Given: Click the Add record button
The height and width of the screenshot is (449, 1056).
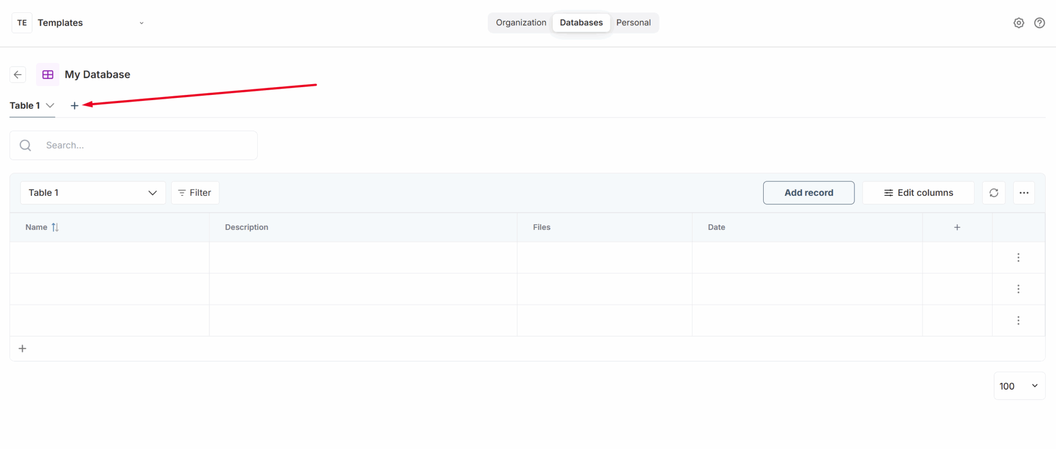Looking at the screenshot, I should click(x=808, y=193).
